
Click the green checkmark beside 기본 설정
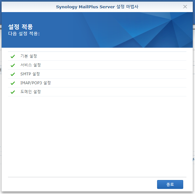coord(13,56)
